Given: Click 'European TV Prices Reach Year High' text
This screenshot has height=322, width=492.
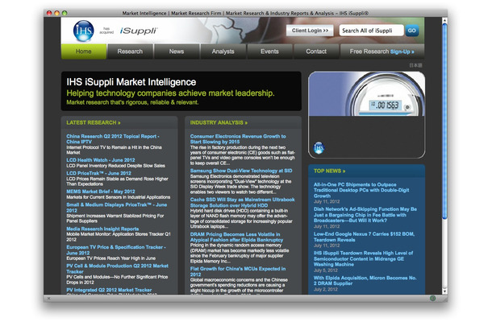Looking at the screenshot, I should point(110,258).
